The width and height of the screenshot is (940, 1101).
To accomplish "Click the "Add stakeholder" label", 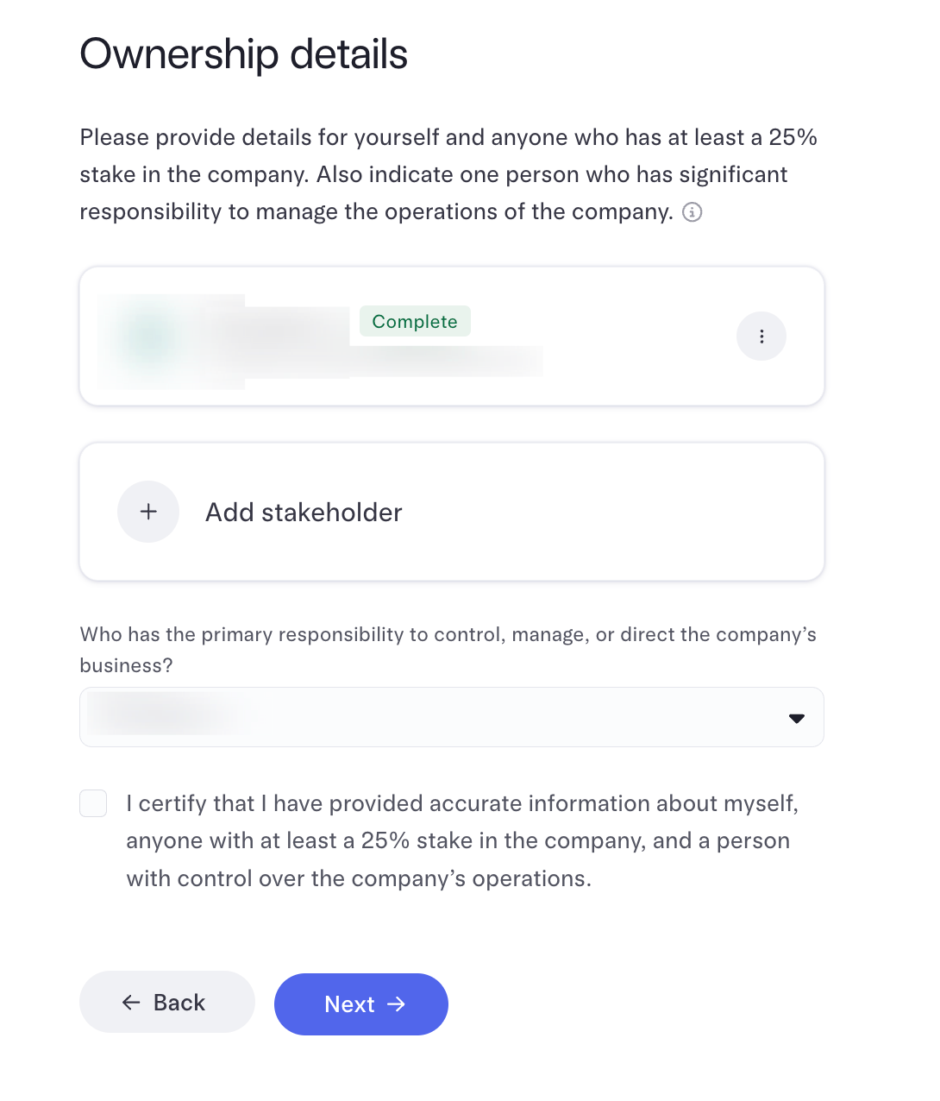I will [x=304, y=513].
